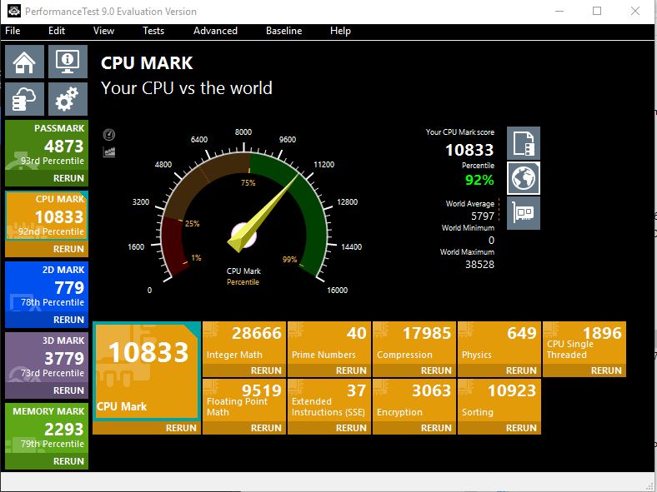Open the System Information monitor icon

click(x=68, y=62)
